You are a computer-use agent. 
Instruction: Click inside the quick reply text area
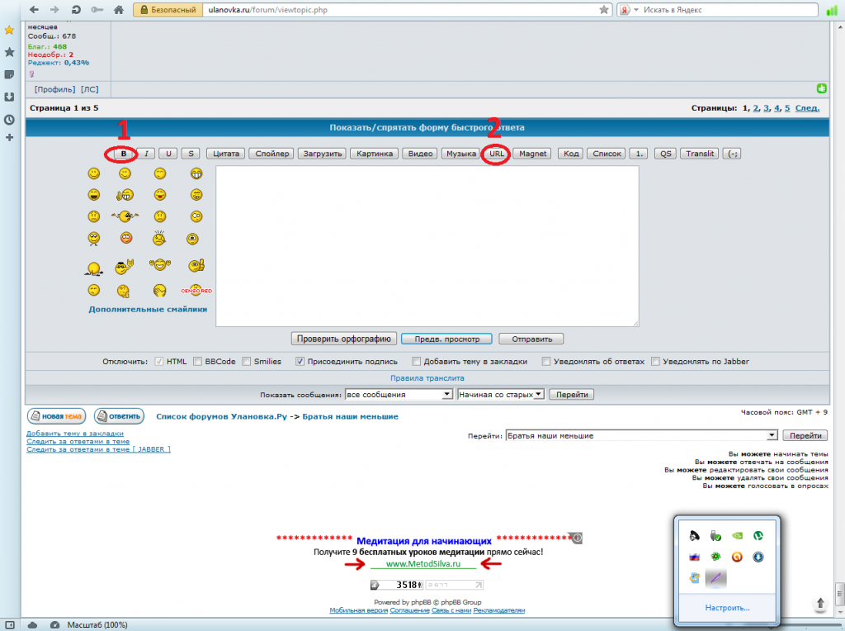click(x=427, y=245)
